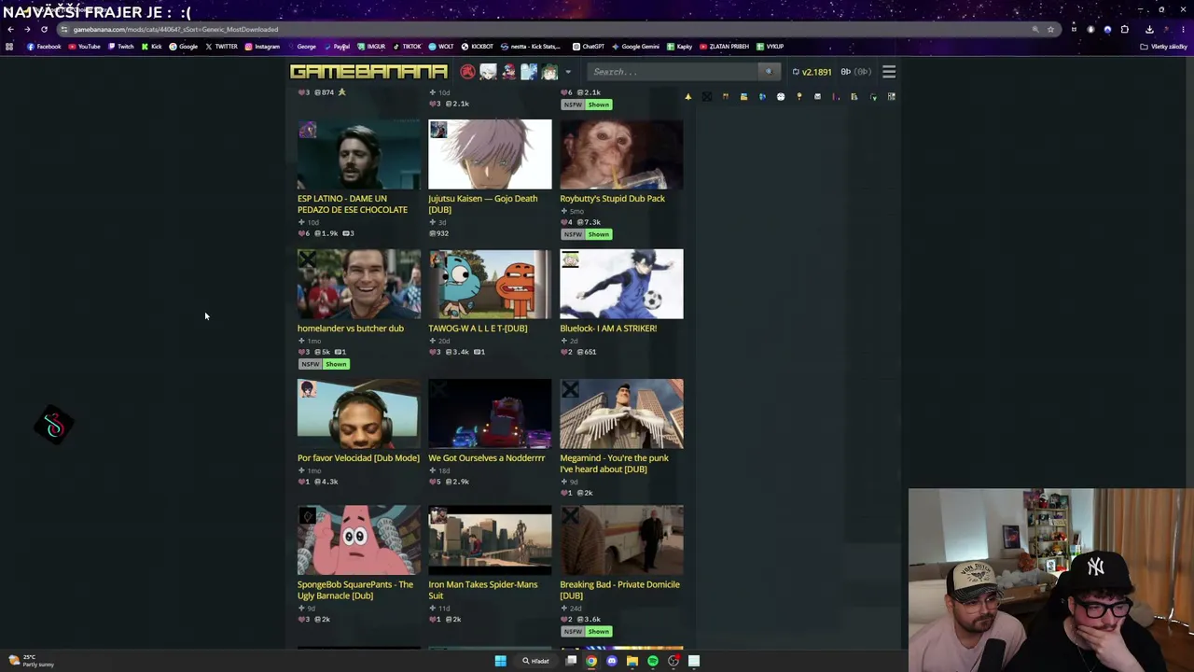
Task: Open File Explorer from the taskbar
Action: (x=632, y=661)
